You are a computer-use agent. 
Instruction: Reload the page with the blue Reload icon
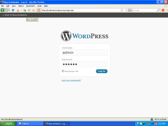pyautogui.click(x=13, y=10)
